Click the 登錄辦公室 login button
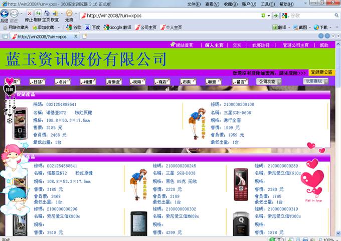 tap(321, 72)
